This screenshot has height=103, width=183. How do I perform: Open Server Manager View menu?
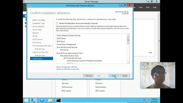148,7
